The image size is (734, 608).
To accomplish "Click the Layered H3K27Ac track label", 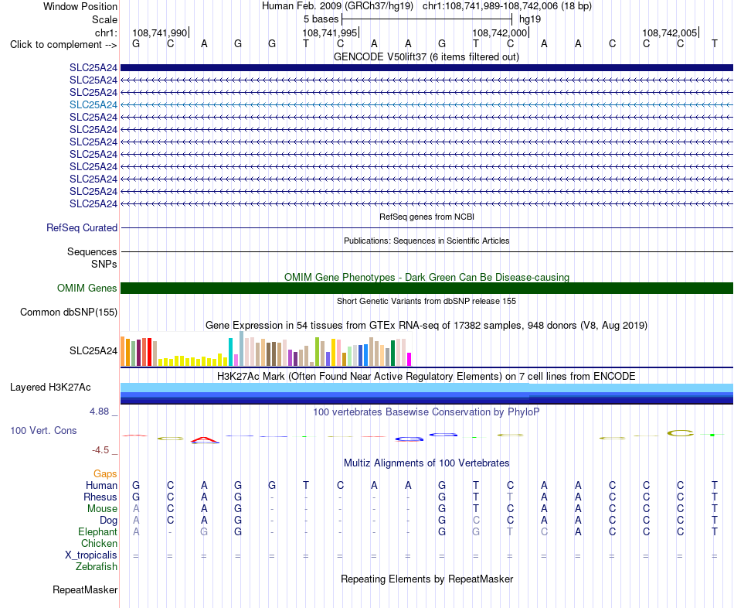I will coord(50,388).
